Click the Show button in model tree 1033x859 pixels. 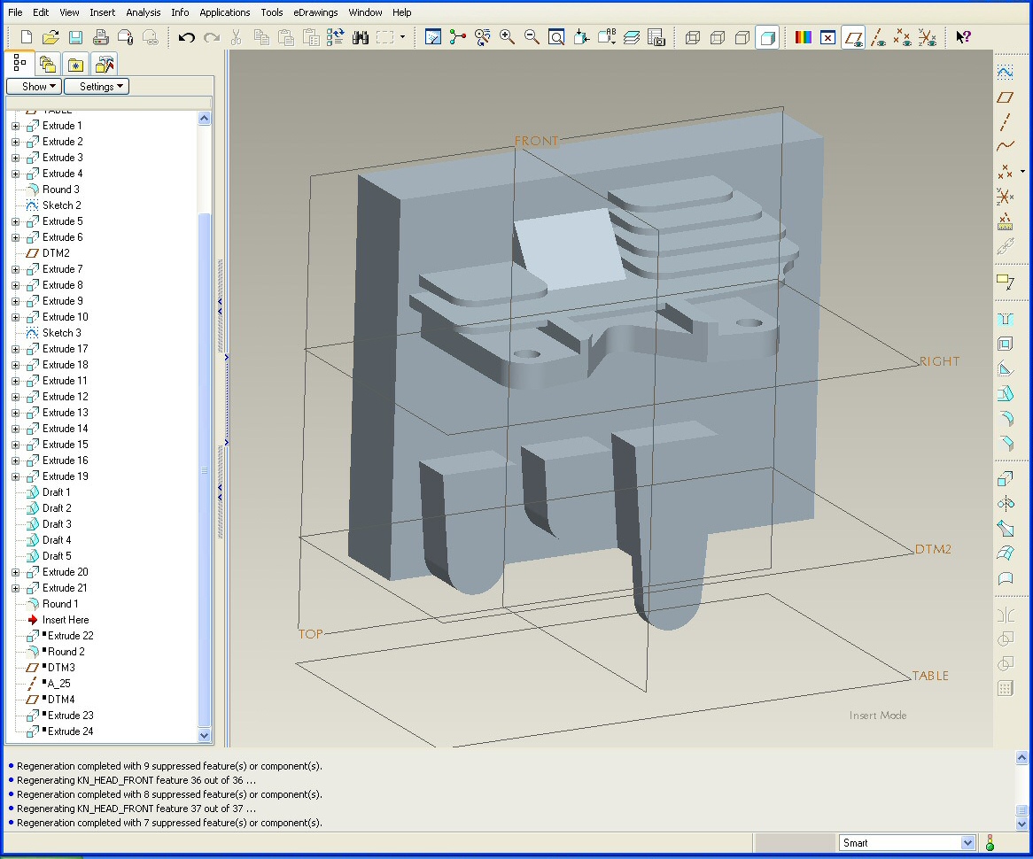click(35, 87)
